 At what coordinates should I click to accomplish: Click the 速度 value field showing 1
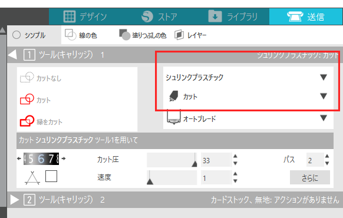pos(216,178)
